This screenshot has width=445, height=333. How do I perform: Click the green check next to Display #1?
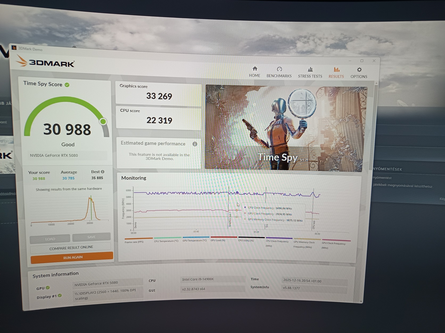[x=60, y=296]
